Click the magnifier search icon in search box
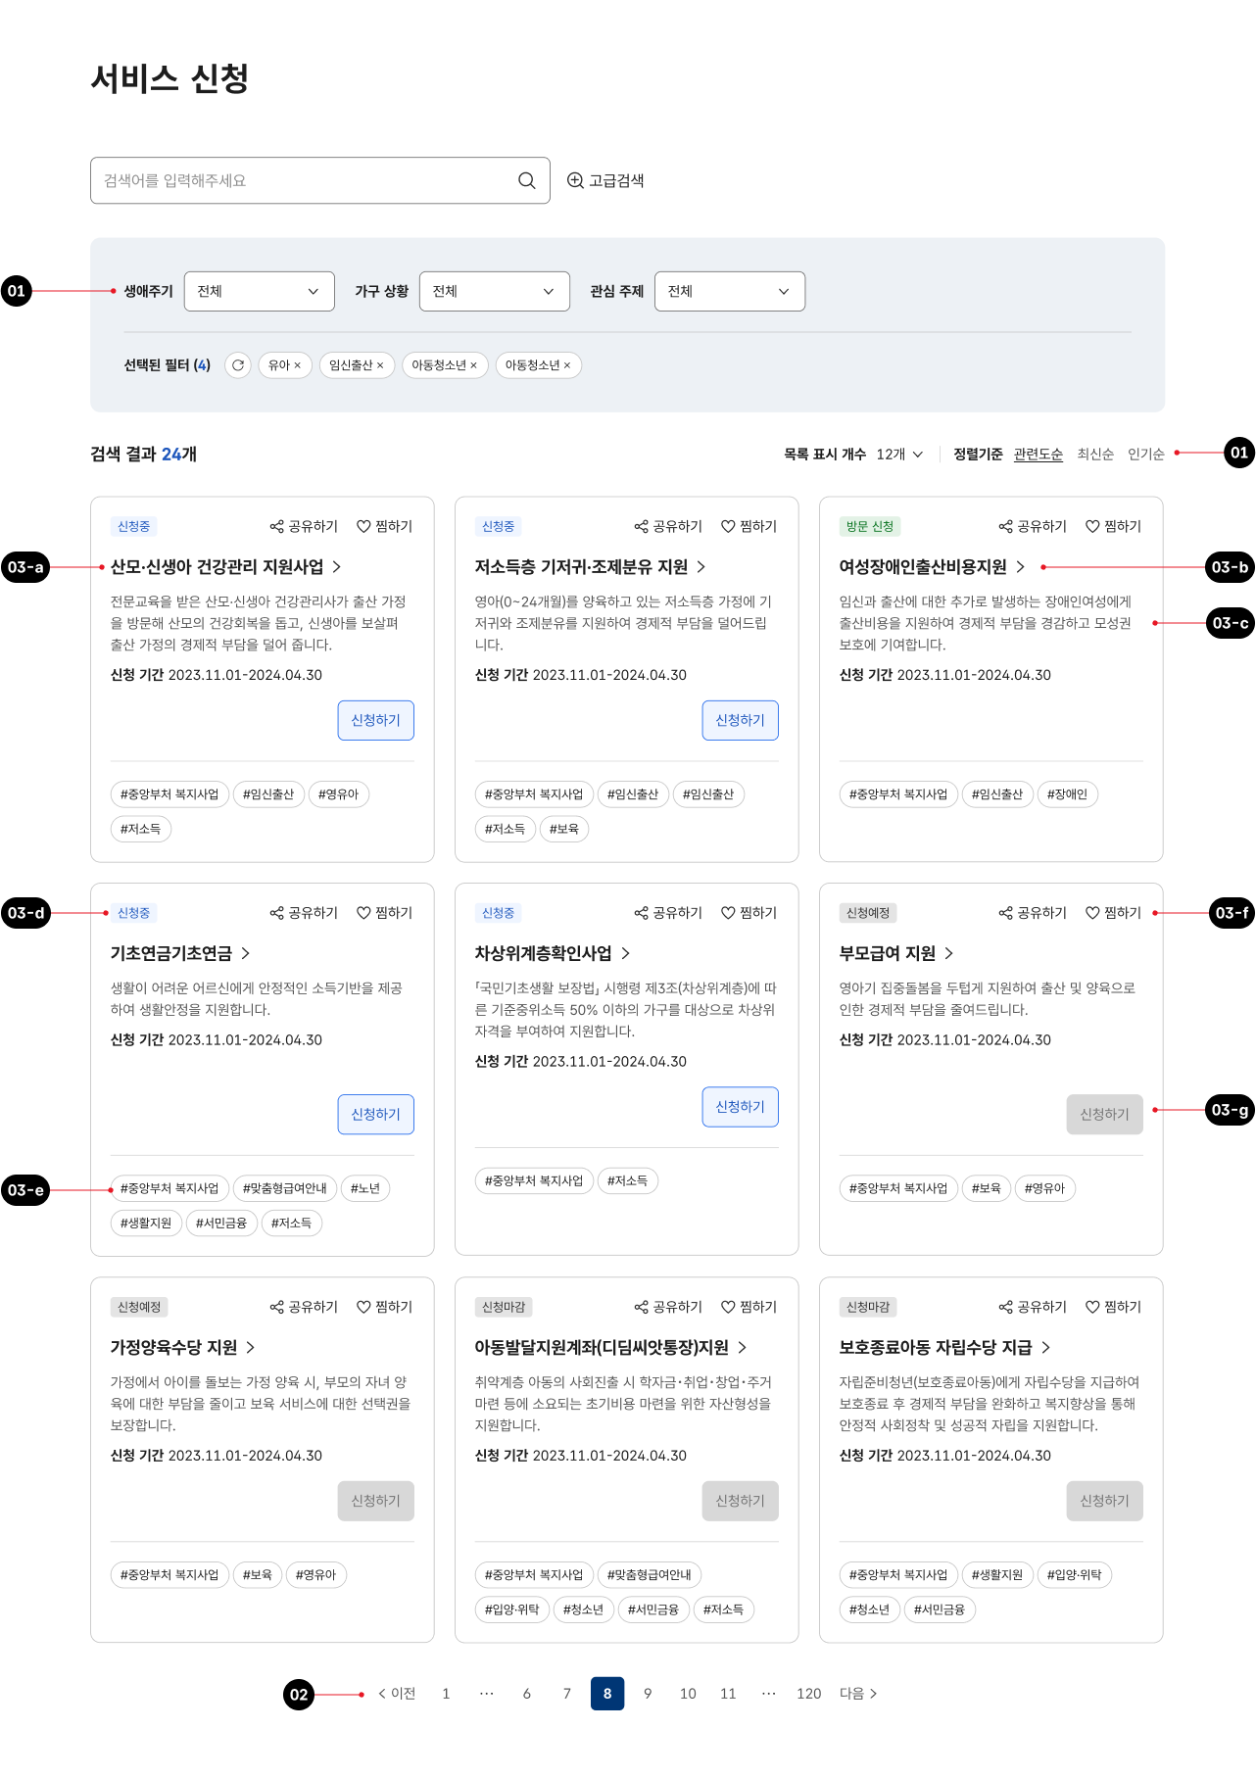 (526, 180)
